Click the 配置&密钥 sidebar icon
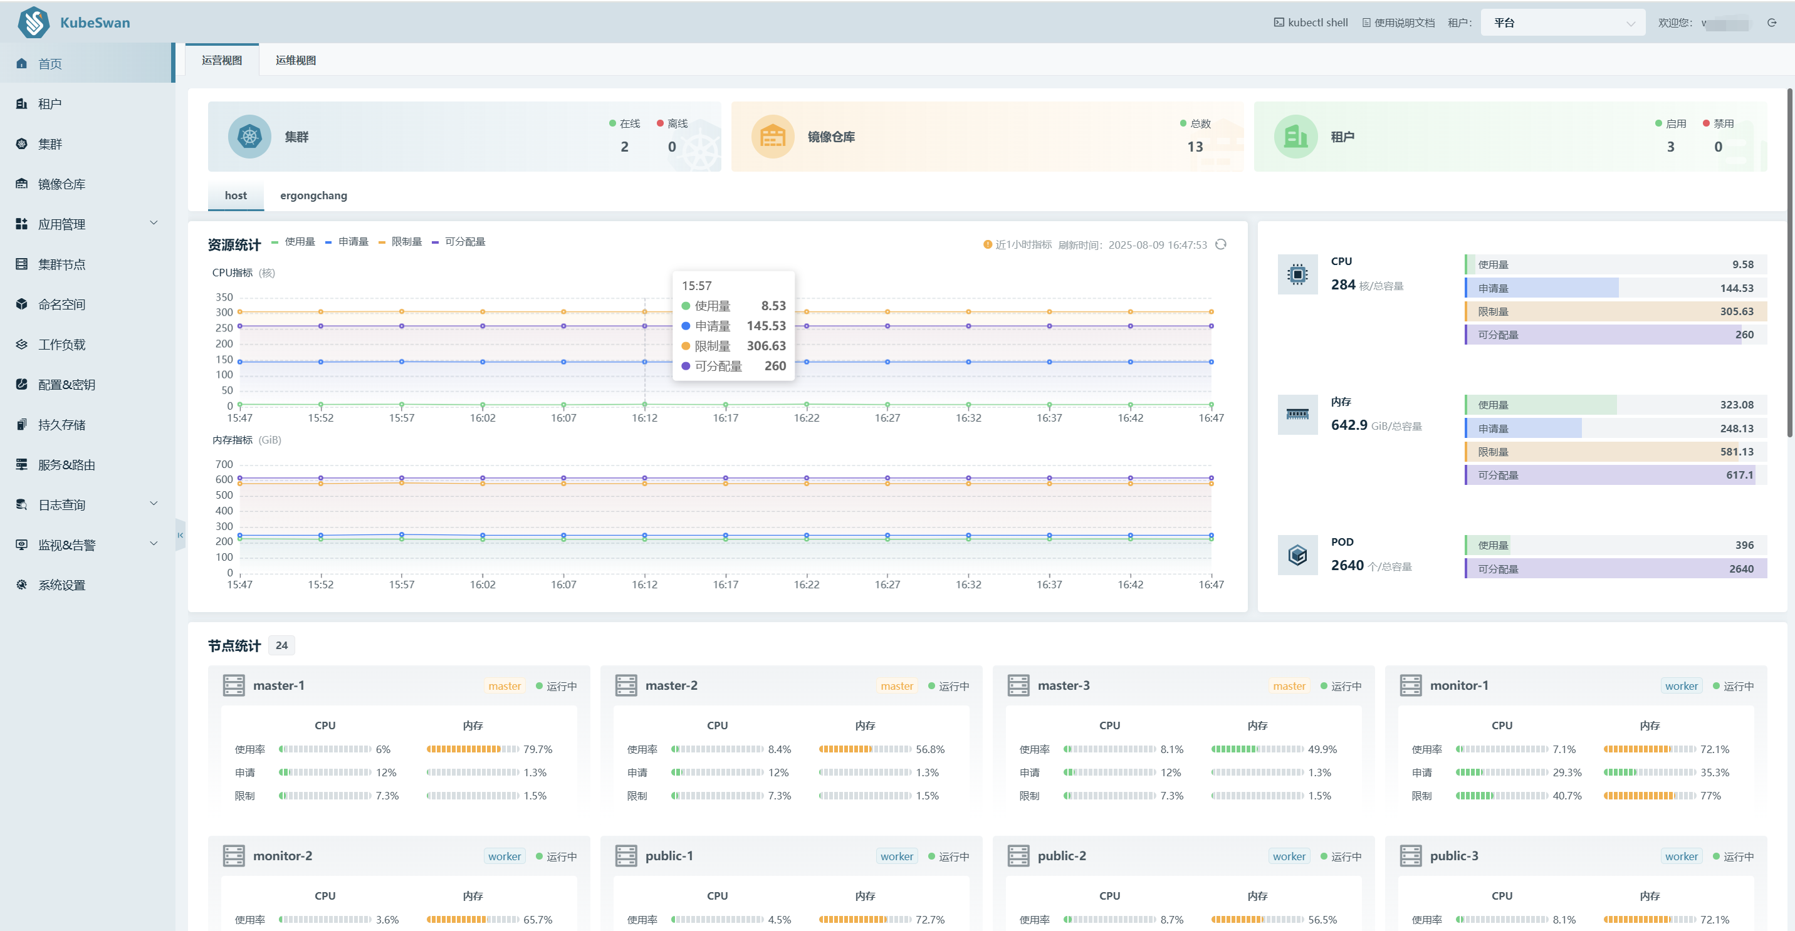Screen dimensions: 1795x931 (21, 385)
